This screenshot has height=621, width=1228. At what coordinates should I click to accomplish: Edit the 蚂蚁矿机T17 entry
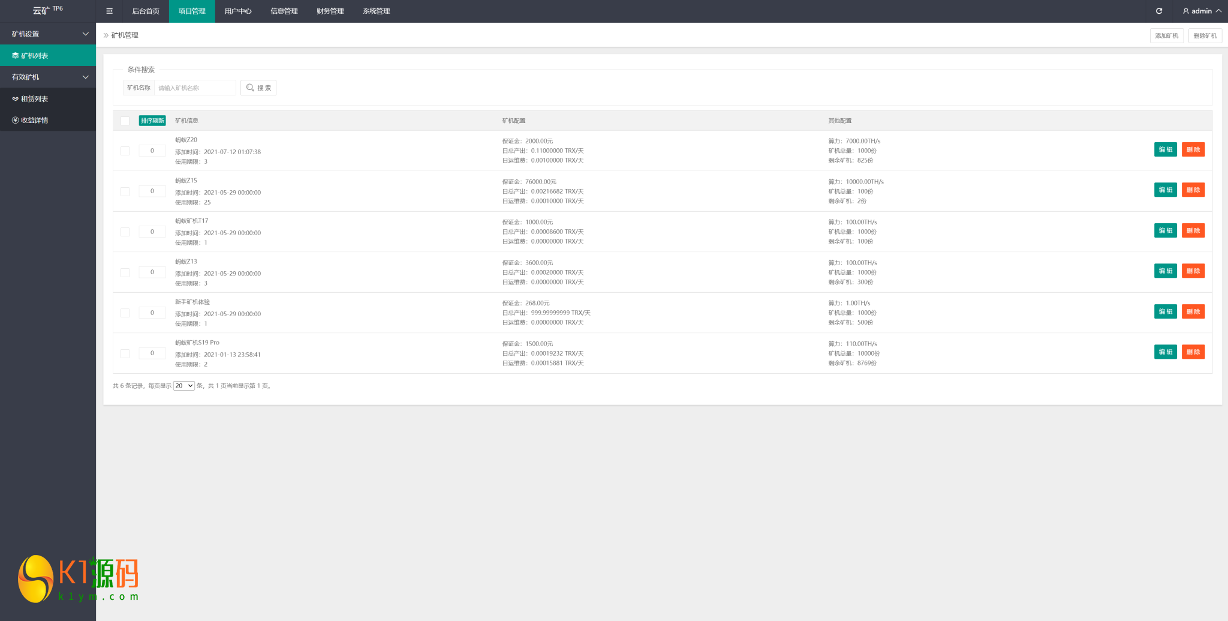[1166, 230]
